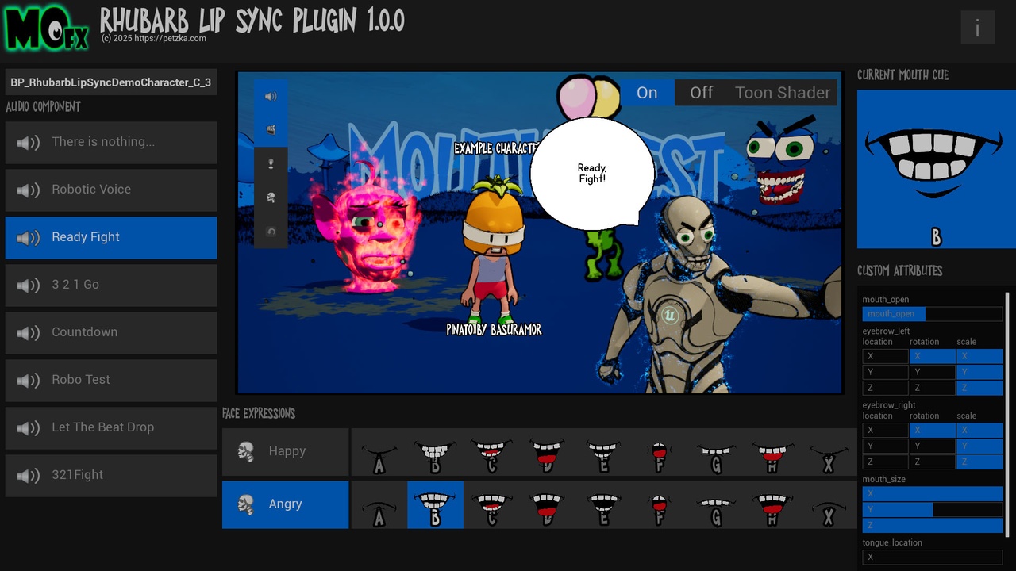This screenshot has height=571, width=1016.
Task: Click the Toon Shader label
Action: pyautogui.click(x=783, y=93)
